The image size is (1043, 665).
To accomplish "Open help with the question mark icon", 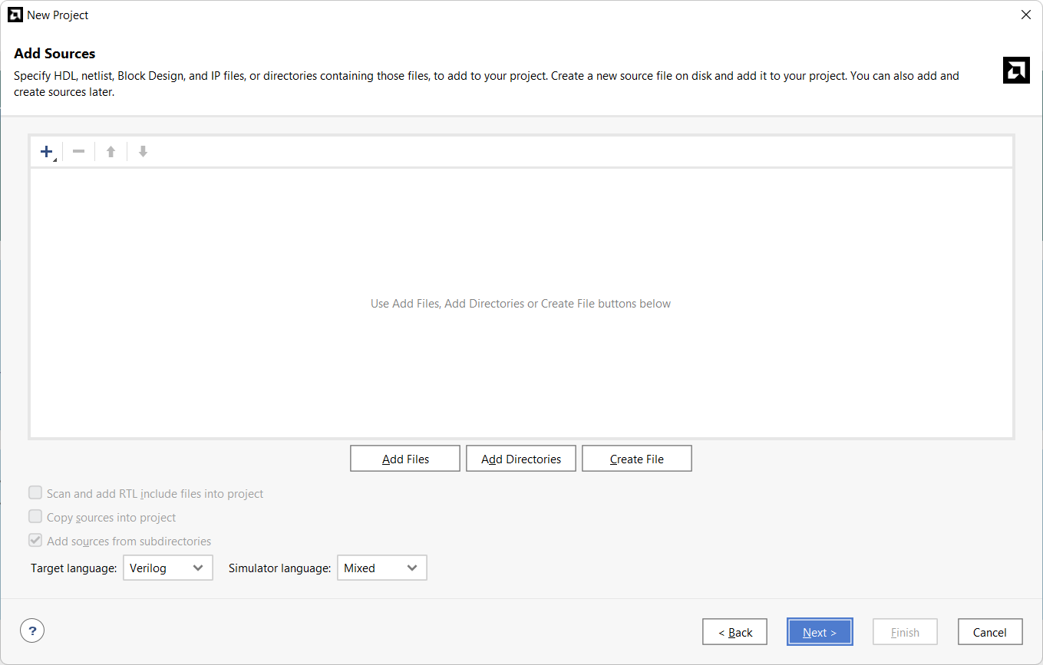I will [32, 631].
